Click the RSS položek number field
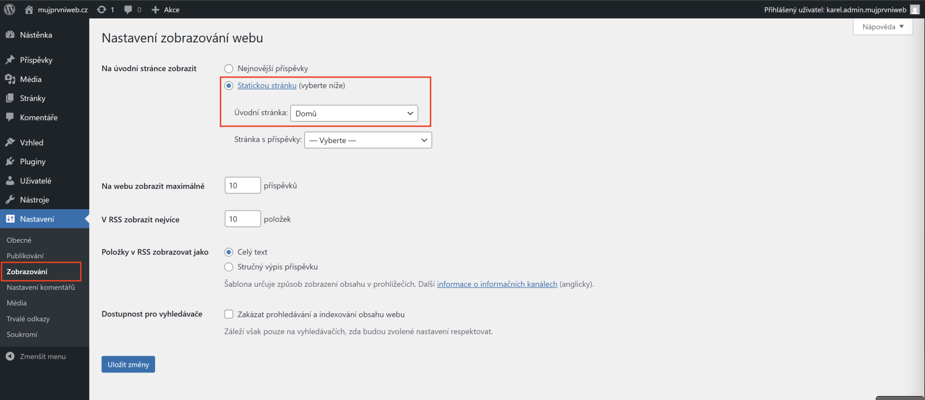 (x=242, y=219)
